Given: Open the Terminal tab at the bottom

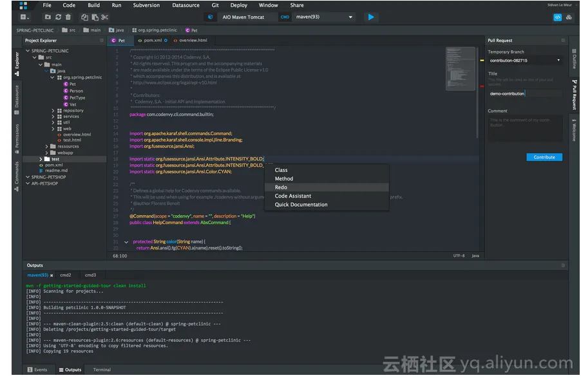Looking at the screenshot, I should click(x=102, y=370).
